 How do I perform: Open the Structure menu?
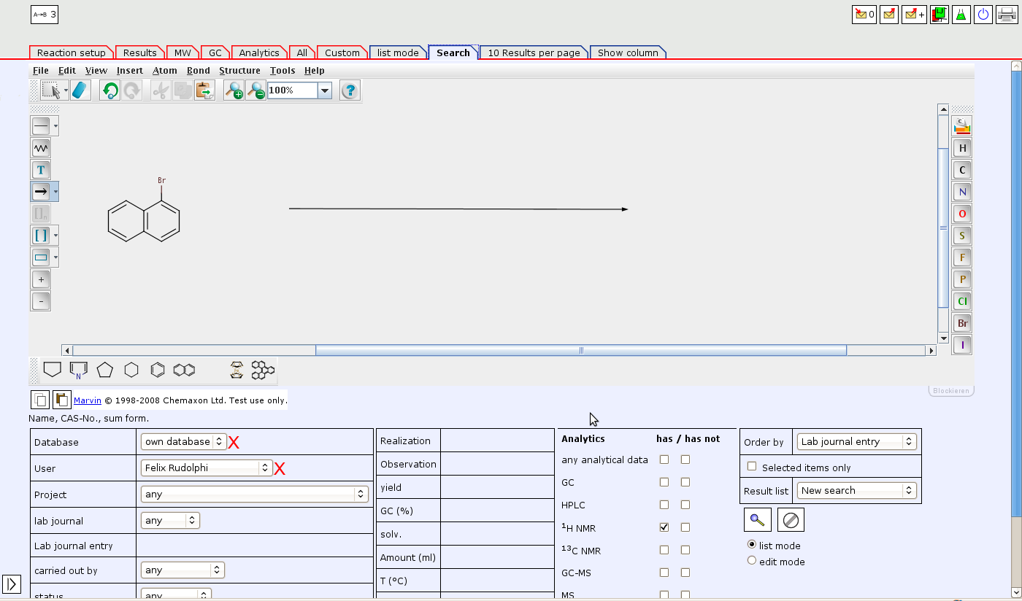coord(239,71)
